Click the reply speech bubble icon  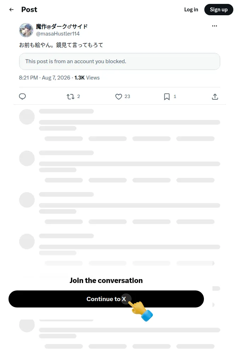[22, 97]
